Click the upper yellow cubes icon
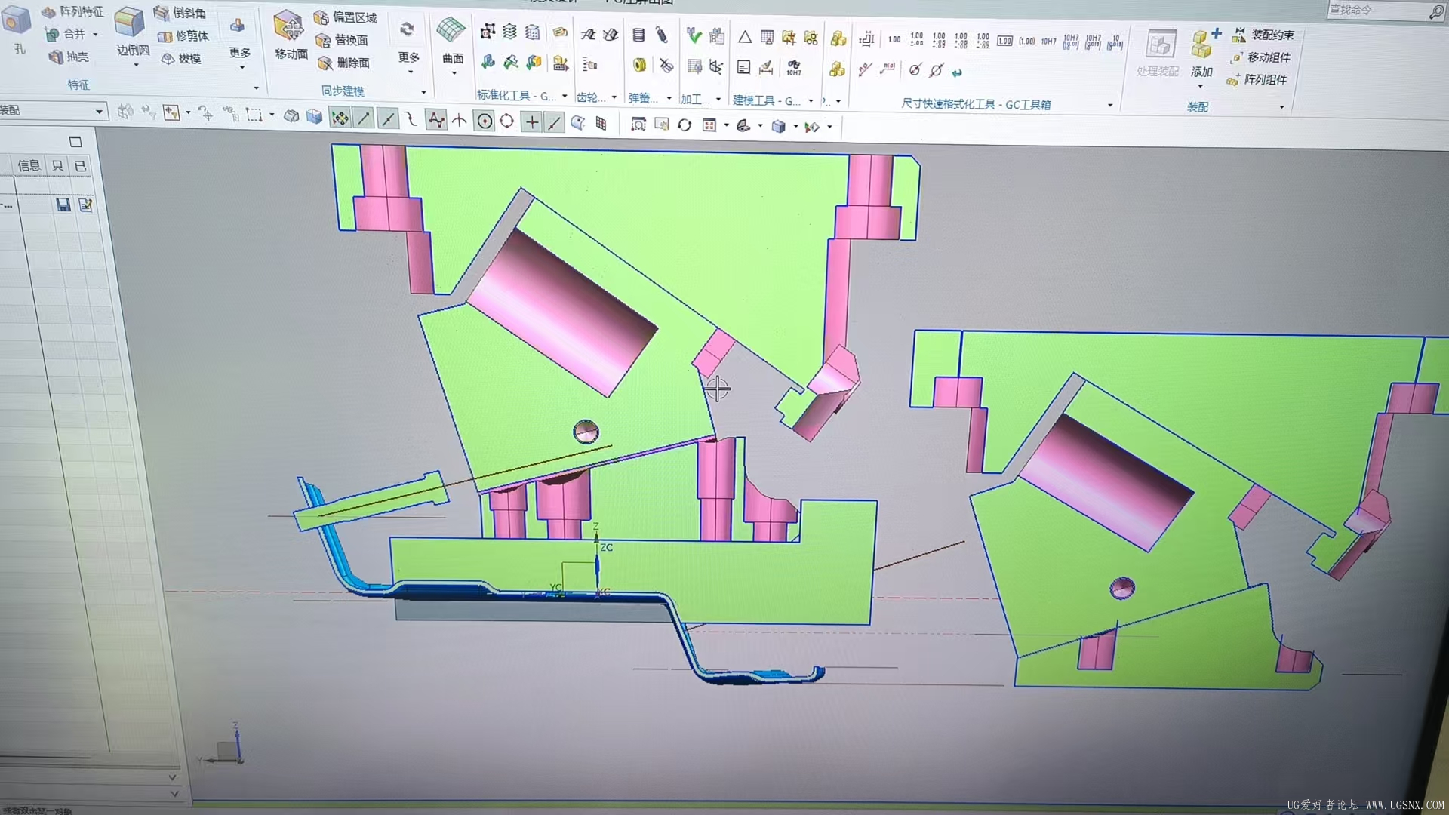Image resolution: width=1449 pixels, height=815 pixels. coord(838,38)
